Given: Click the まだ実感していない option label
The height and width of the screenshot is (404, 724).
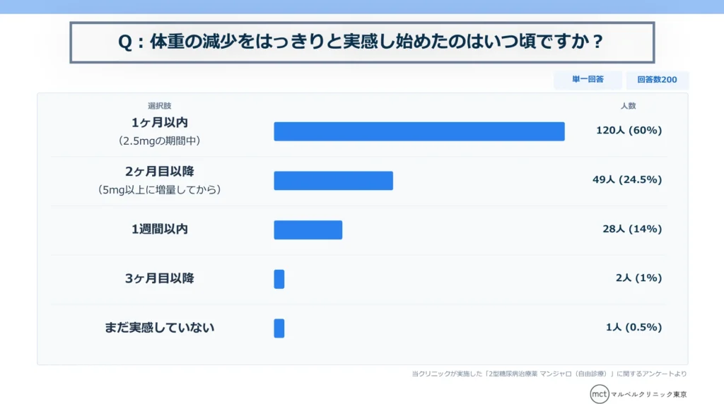Looking at the screenshot, I should [160, 328].
